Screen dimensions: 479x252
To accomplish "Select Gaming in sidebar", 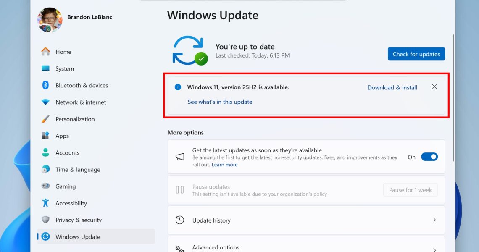I will [x=96, y=186].
